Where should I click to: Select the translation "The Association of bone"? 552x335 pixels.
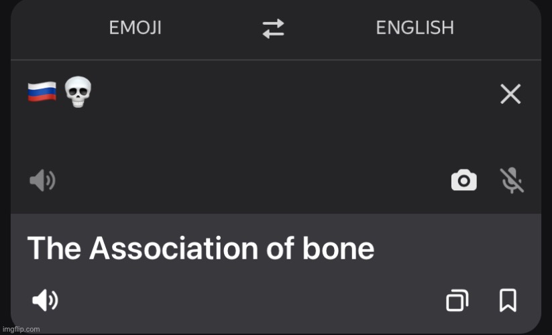point(201,249)
